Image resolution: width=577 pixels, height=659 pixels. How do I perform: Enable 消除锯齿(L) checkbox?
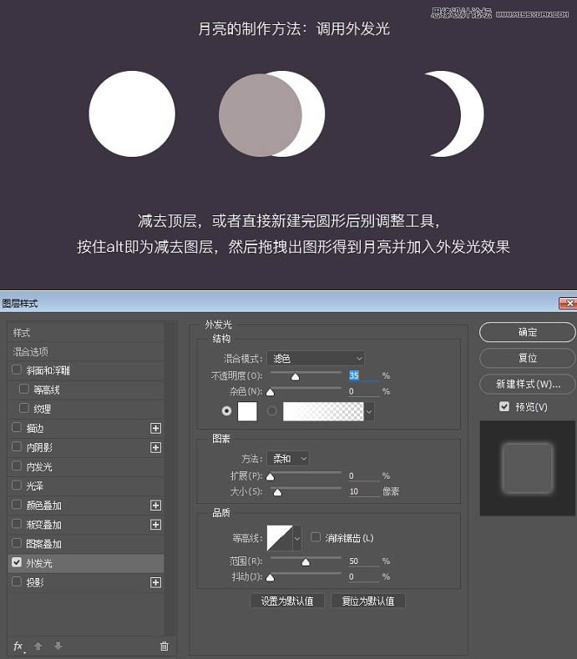point(316,537)
